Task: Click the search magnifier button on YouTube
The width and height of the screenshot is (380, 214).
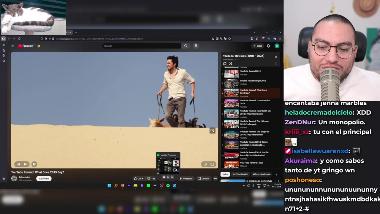Action: [186, 46]
